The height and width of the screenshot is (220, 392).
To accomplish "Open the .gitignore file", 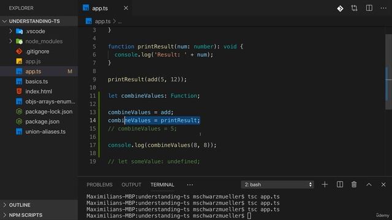I will point(37,51).
